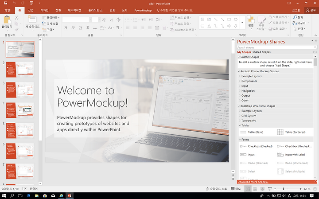Click the Format Painter brush icon

(17, 30)
